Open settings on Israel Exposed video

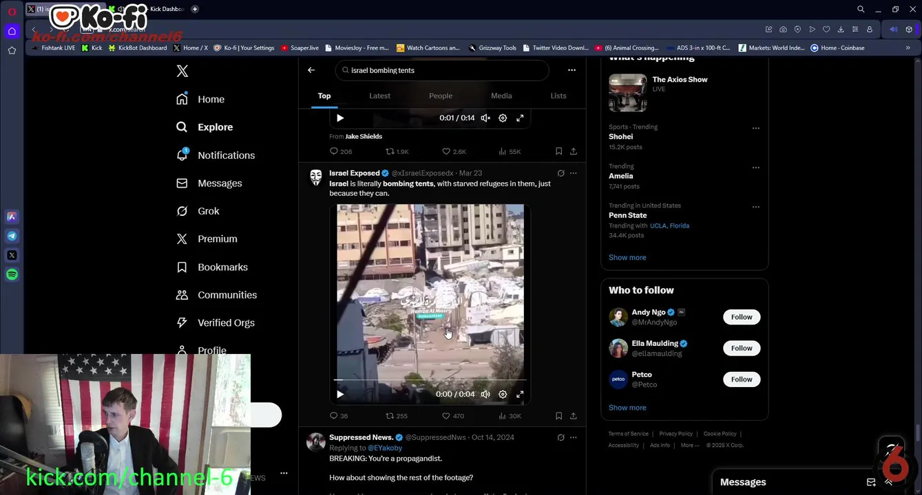click(x=503, y=395)
